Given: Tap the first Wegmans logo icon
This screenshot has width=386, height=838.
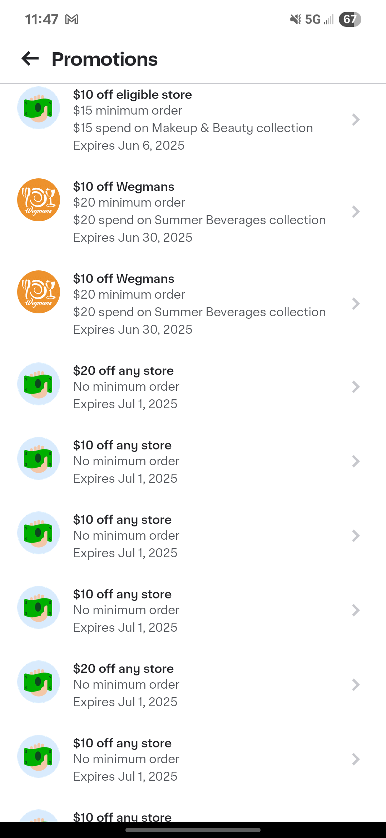Looking at the screenshot, I should point(39,200).
